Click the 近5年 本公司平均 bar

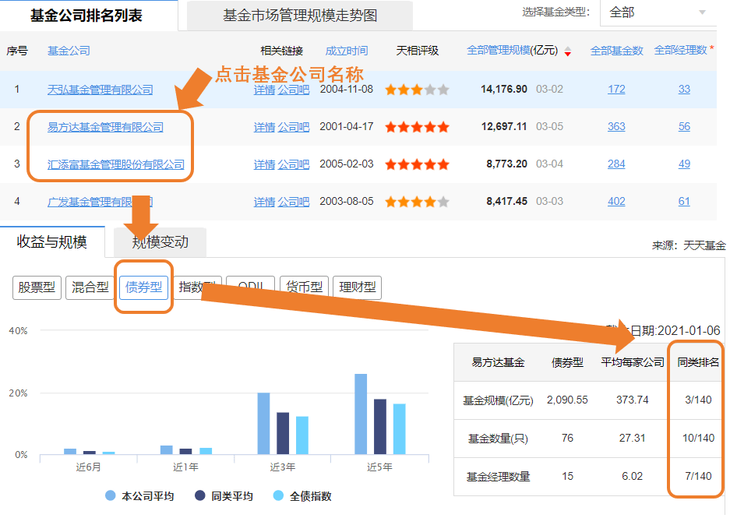pyautogui.click(x=361, y=414)
